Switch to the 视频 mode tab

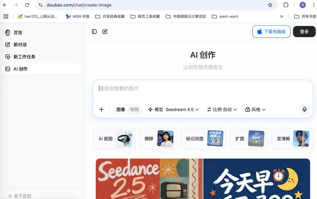click(134, 109)
